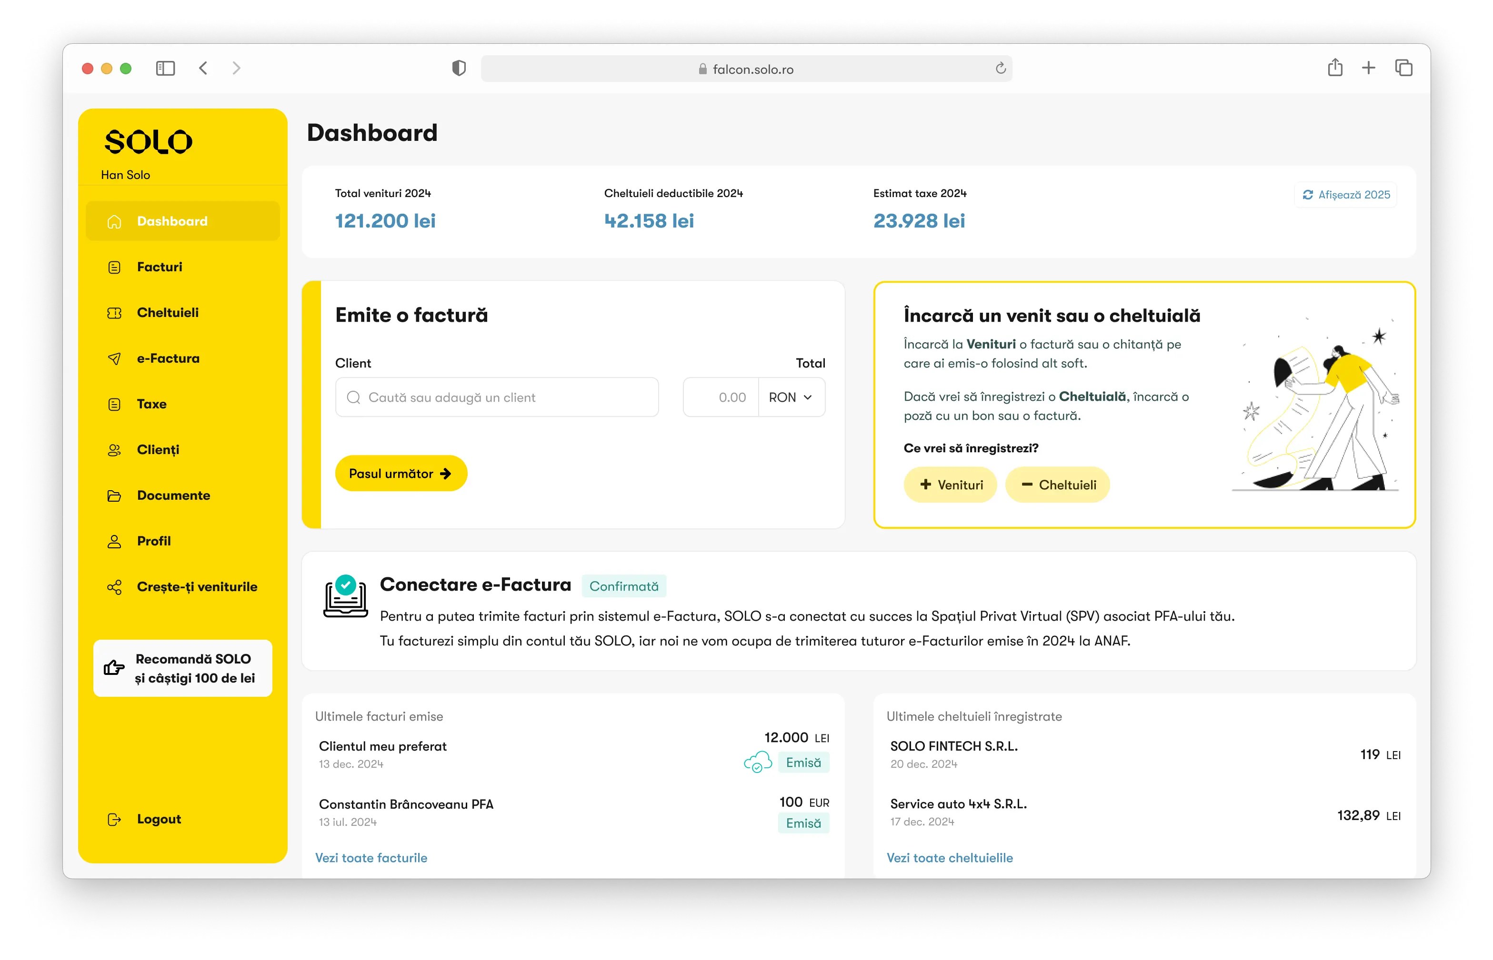1493x960 pixels.
Task: Click the Documente folder icon
Action: coord(114,495)
